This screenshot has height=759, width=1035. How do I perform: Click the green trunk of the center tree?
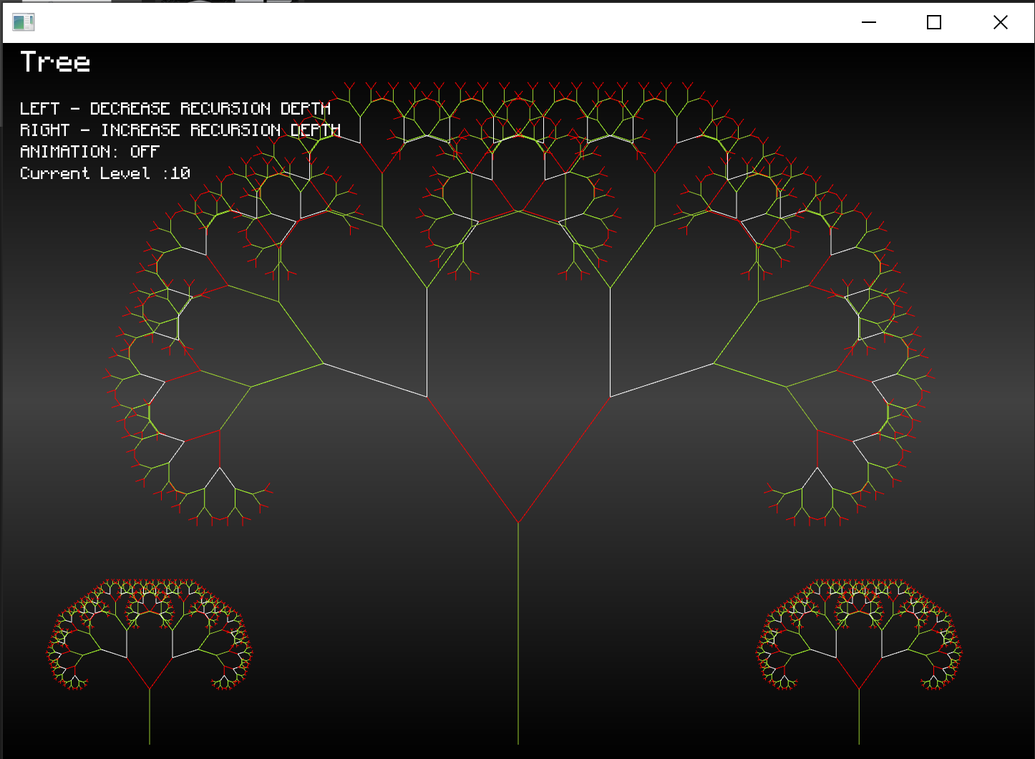pos(517,630)
